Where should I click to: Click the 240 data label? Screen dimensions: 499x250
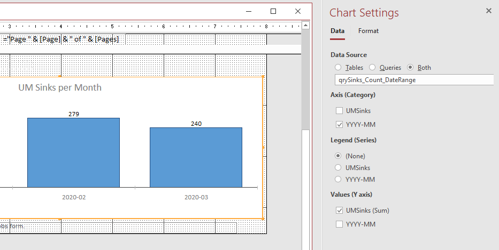click(196, 124)
